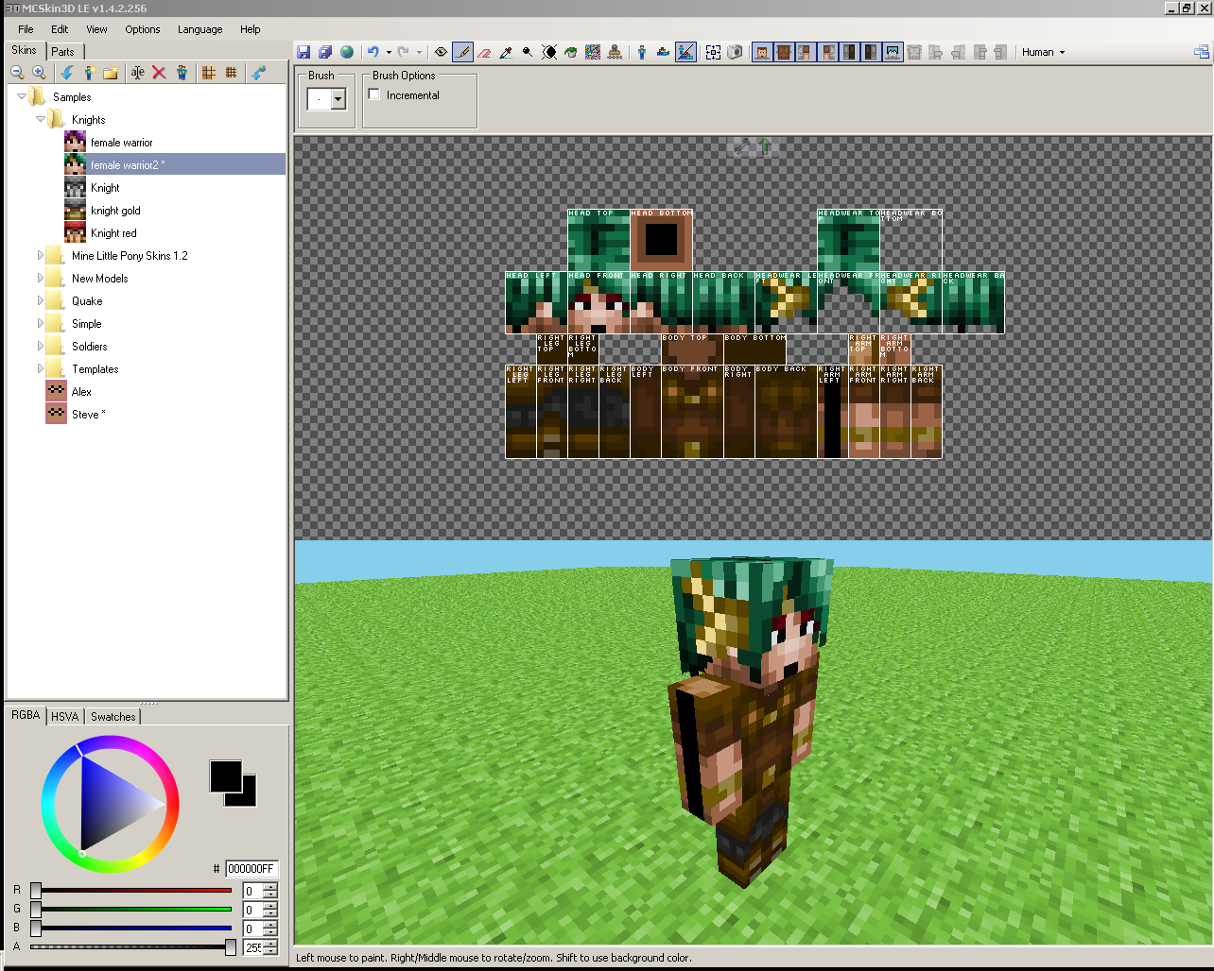This screenshot has width=1214, height=971.
Task: Import a skin with the blue arrow icon
Action: click(66, 73)
